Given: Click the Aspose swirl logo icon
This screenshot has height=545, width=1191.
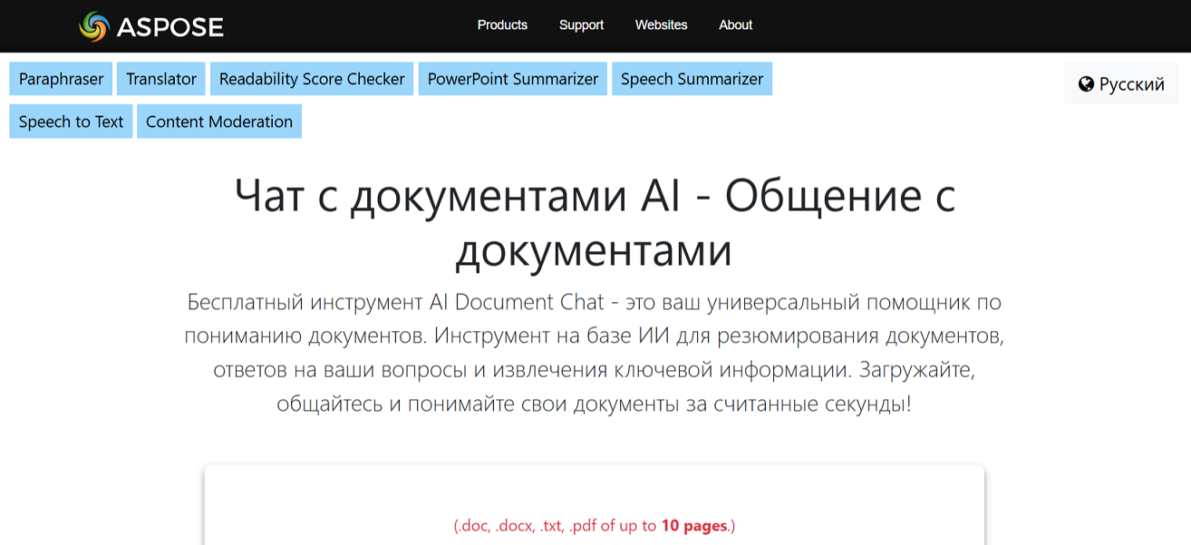Looking at the screenshot, I should (93, 26).
